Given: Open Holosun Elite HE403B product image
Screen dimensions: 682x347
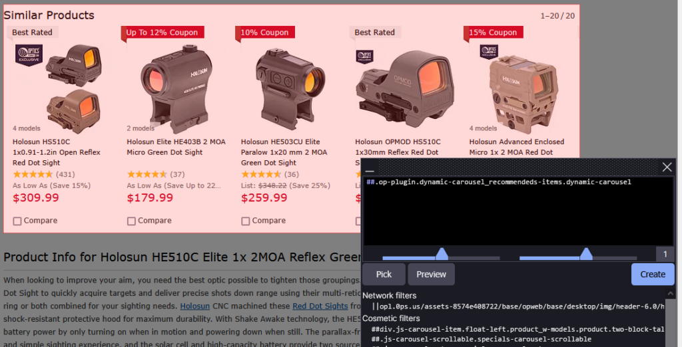Looking at the screenshot, I should (177, 88).
